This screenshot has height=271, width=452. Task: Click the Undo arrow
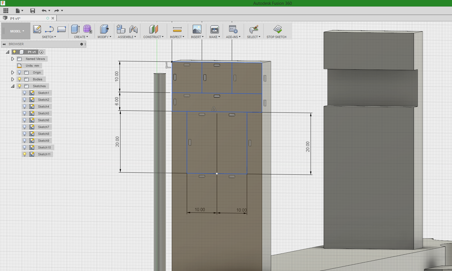(x=44, y=11)
